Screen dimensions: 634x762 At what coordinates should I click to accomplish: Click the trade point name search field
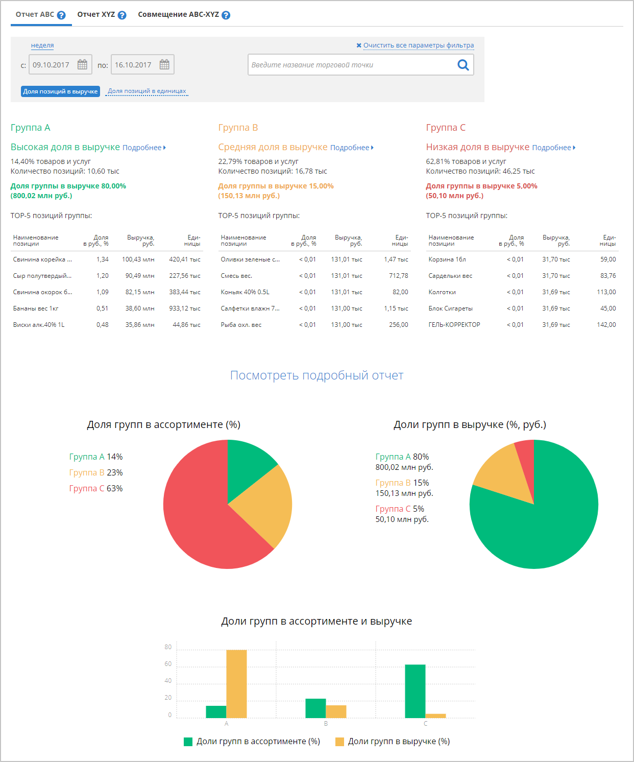point(351,65)
